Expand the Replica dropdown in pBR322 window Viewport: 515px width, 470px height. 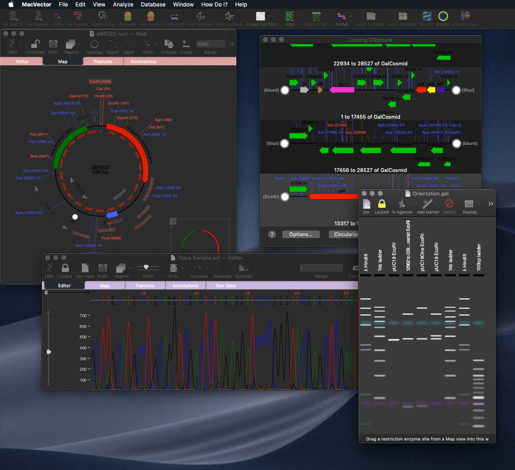point(79,44)
